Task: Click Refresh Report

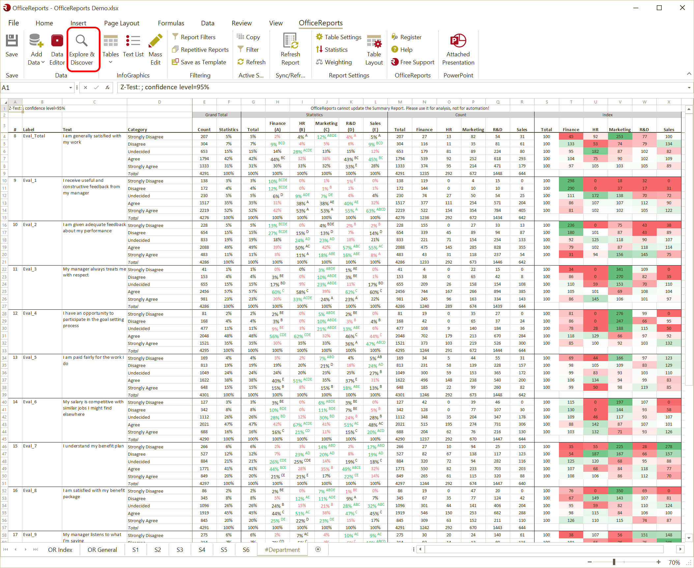Action: pyautogui.click(x=290, y=49)
